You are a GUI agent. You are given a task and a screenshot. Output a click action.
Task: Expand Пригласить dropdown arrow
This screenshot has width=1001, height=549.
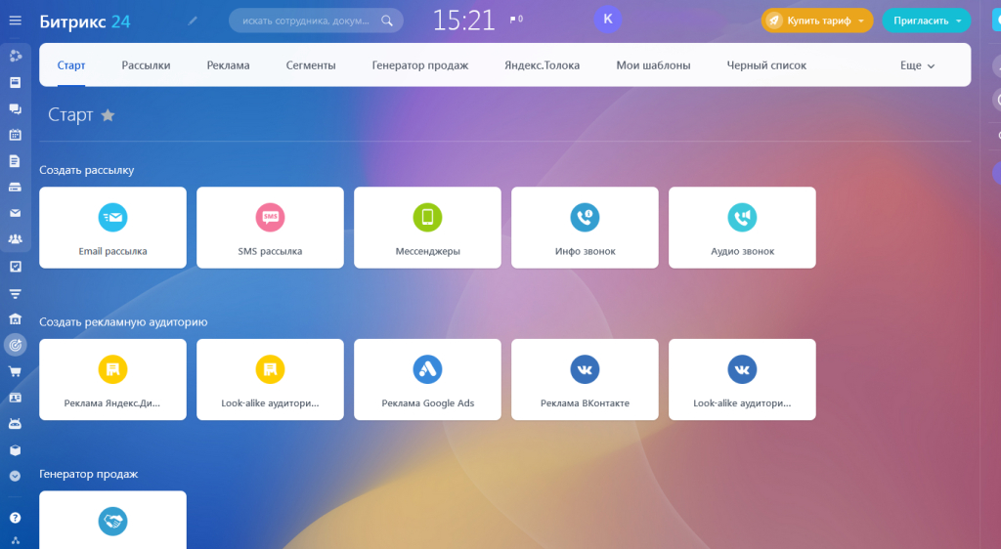click(x=959, y=21)
